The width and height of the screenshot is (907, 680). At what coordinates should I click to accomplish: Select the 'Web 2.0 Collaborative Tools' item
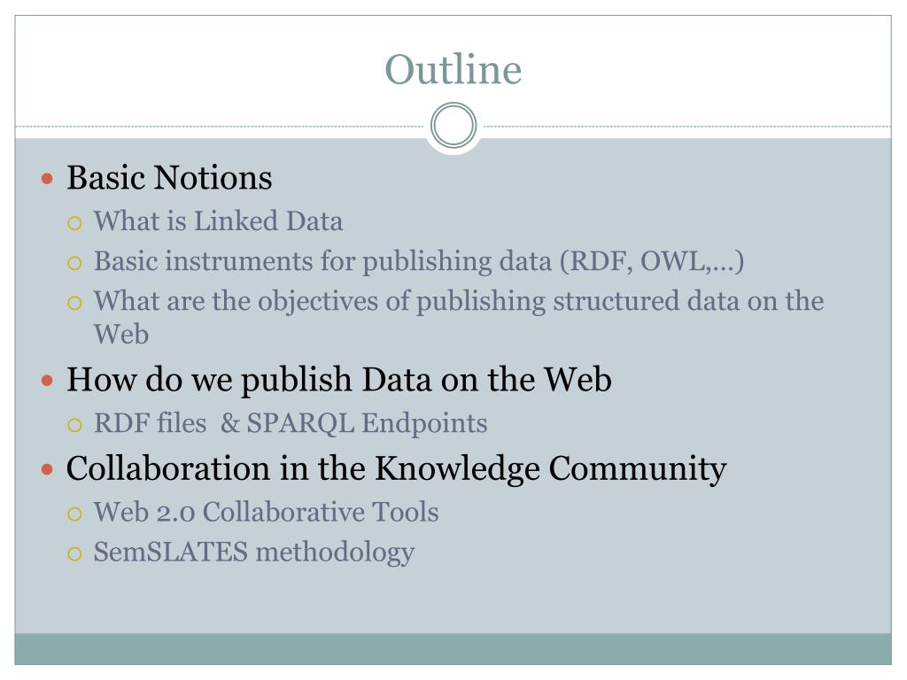point(266,512)
